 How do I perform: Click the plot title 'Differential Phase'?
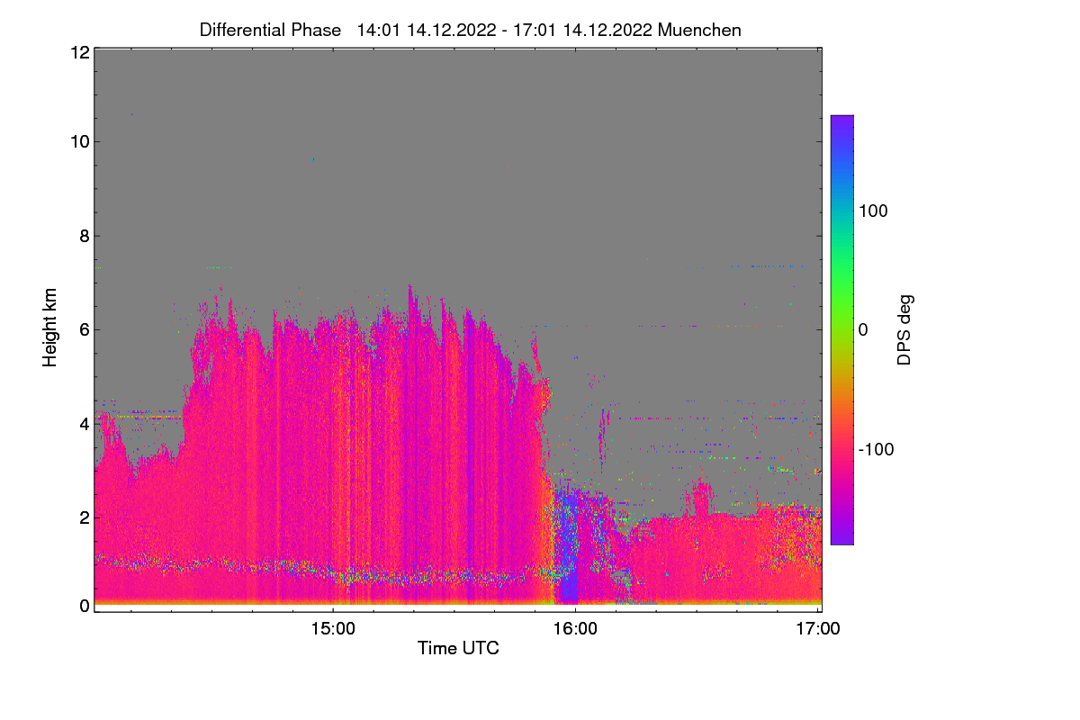tap(270, 30)
